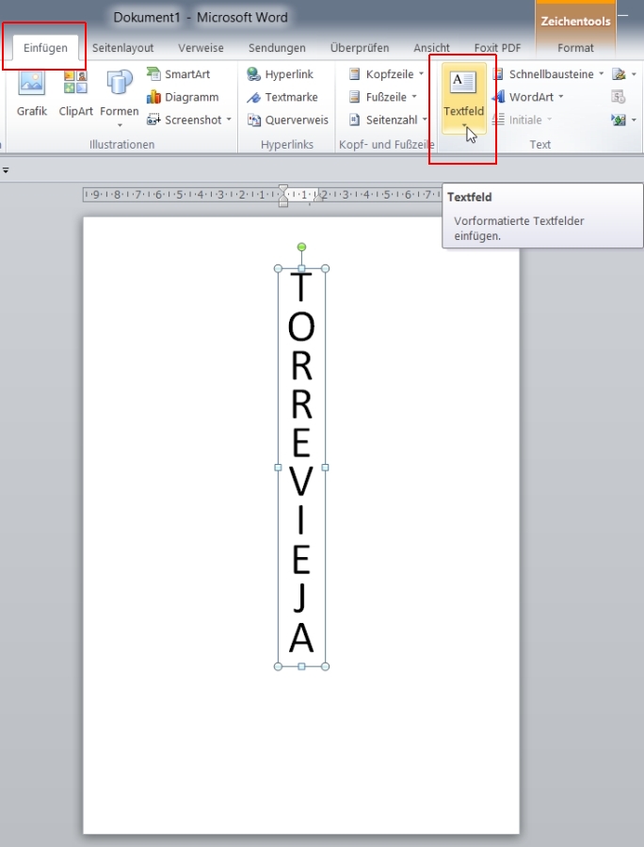
Task: Click the Hyperlink icon
Action: [x=254, y=74]
